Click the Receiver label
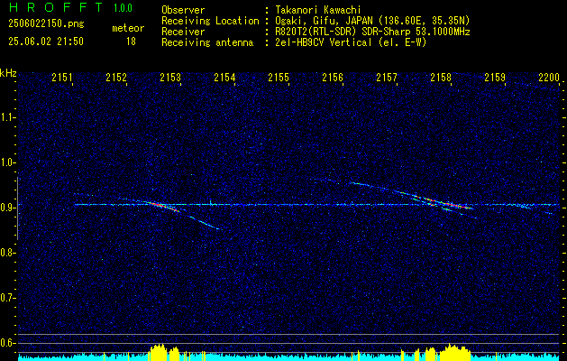 [x=183, y=32]
